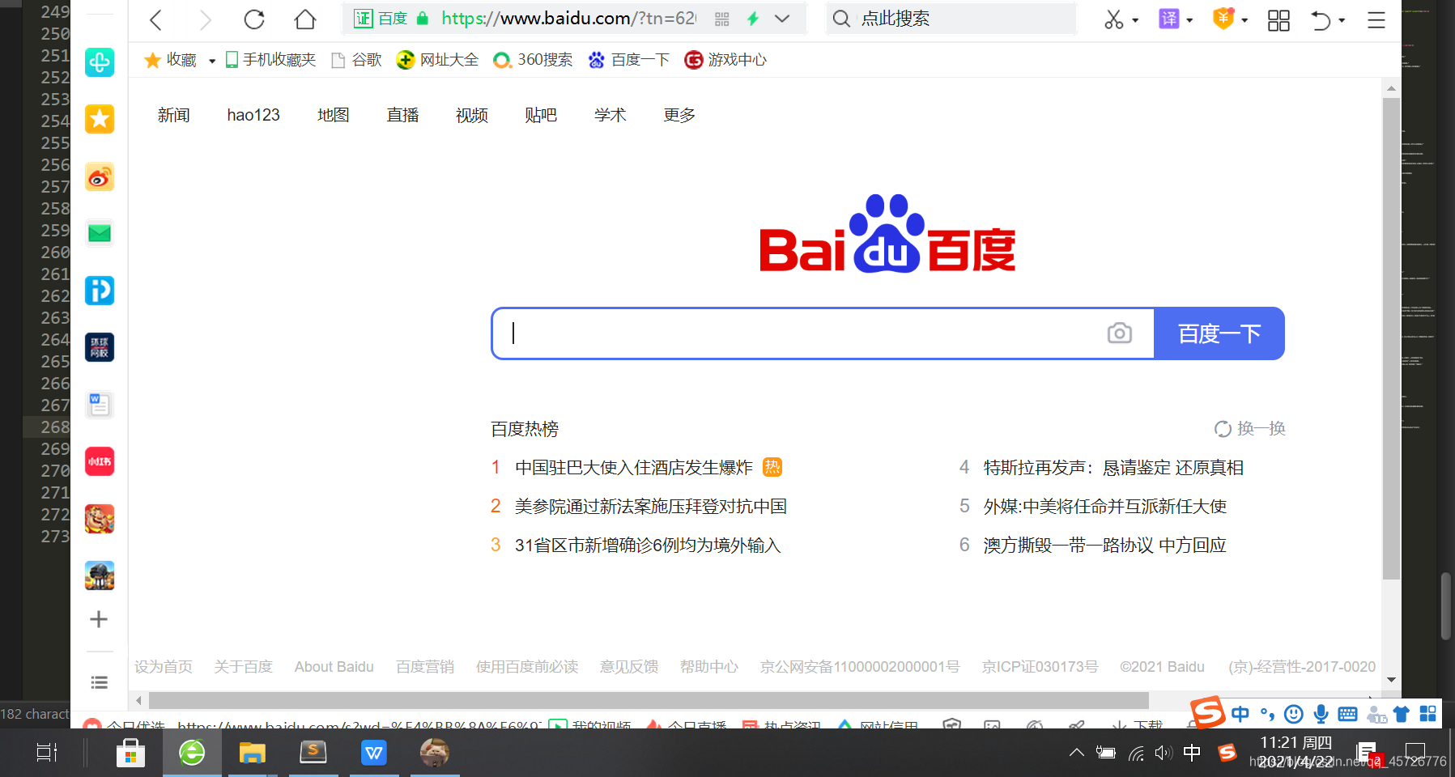Expand the screenshot tool dropdown arrow

point(1135,20)
